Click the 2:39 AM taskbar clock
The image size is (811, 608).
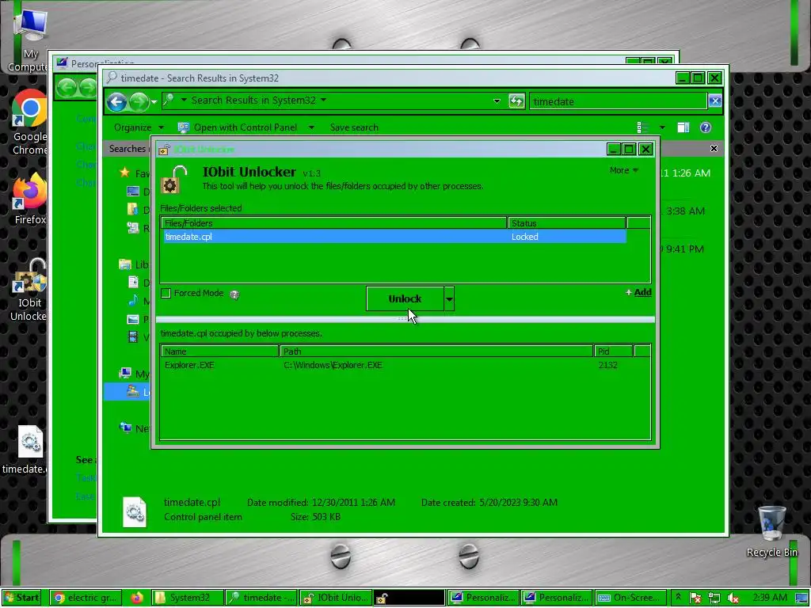tap(770, 598)
